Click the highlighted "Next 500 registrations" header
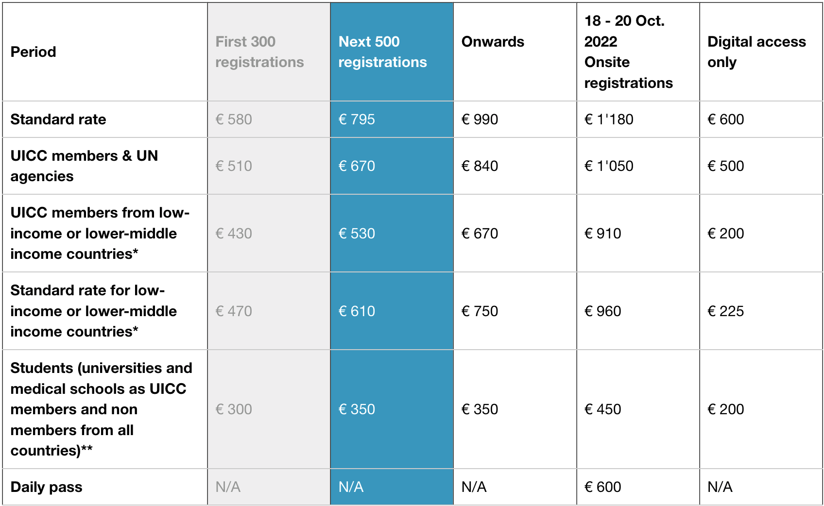 [x=382, y=52]
